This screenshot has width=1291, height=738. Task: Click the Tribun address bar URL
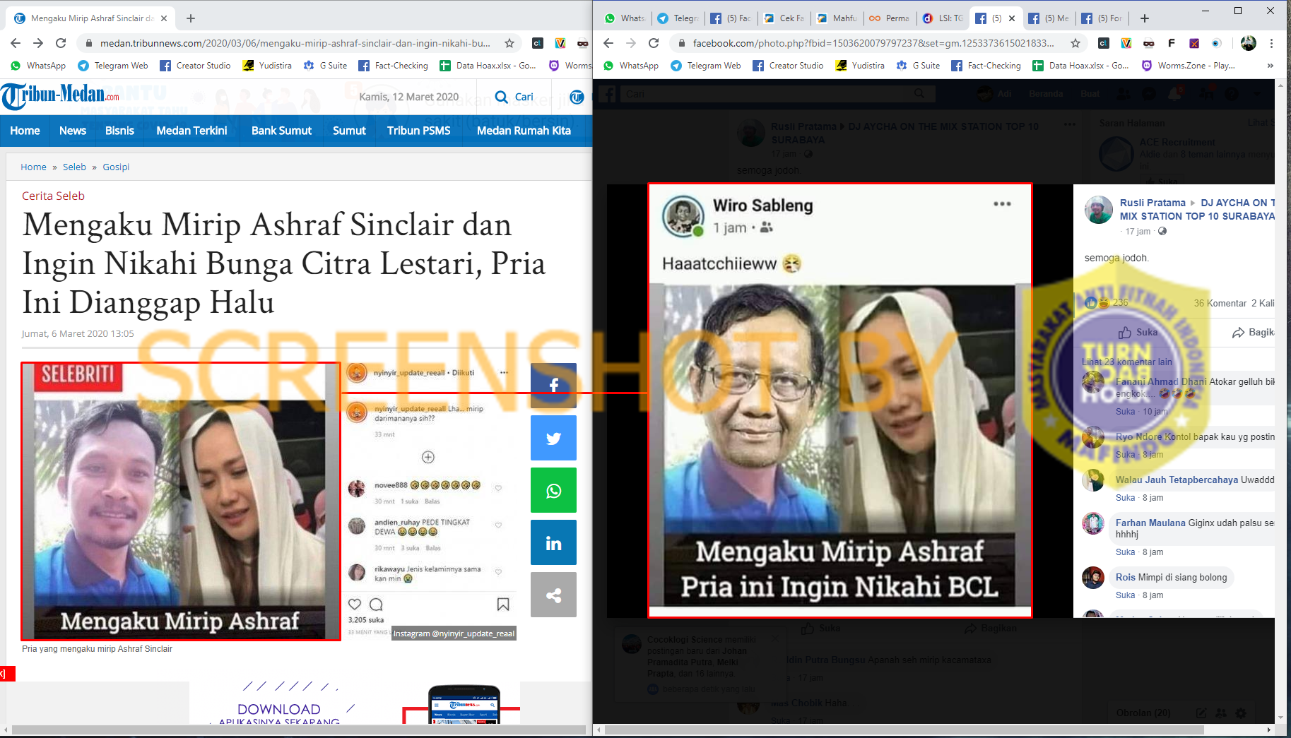[x=295, y=43]
